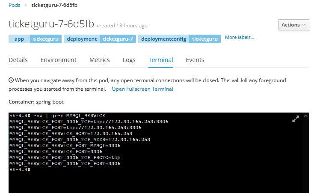This screenshot has height=193, width=314.
Task: Select the 'ticketguru-7' label value
Action: point(118,39)
